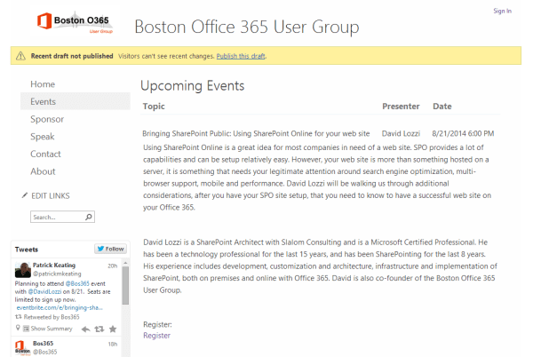Click the search magnifier icon
The image size is (533, 357).
pos(89,217)
